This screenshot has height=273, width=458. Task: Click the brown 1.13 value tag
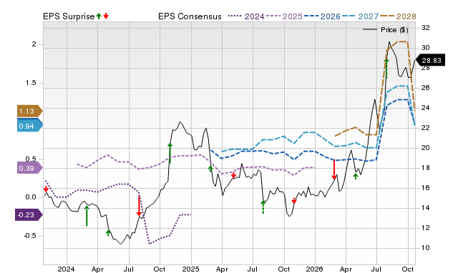tap(29, 111)
